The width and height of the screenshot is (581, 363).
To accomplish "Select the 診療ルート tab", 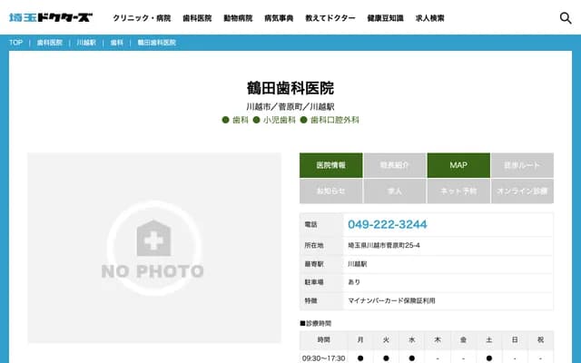I will pos(522,165).
